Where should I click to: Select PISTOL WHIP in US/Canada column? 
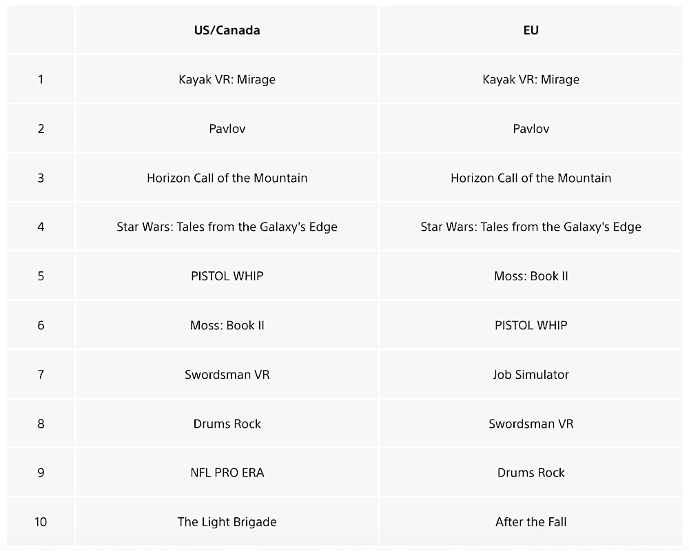pos(227,276)
